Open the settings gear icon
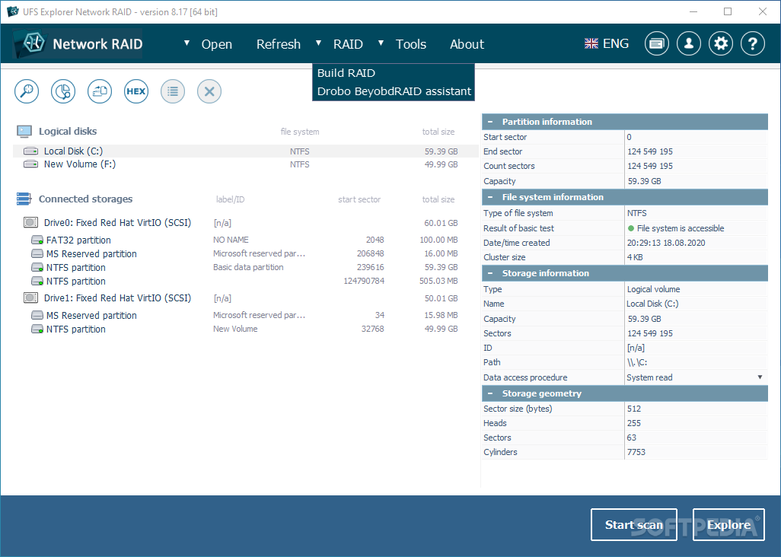This screenshot has width=781, height=557. [x=721, y=44]
